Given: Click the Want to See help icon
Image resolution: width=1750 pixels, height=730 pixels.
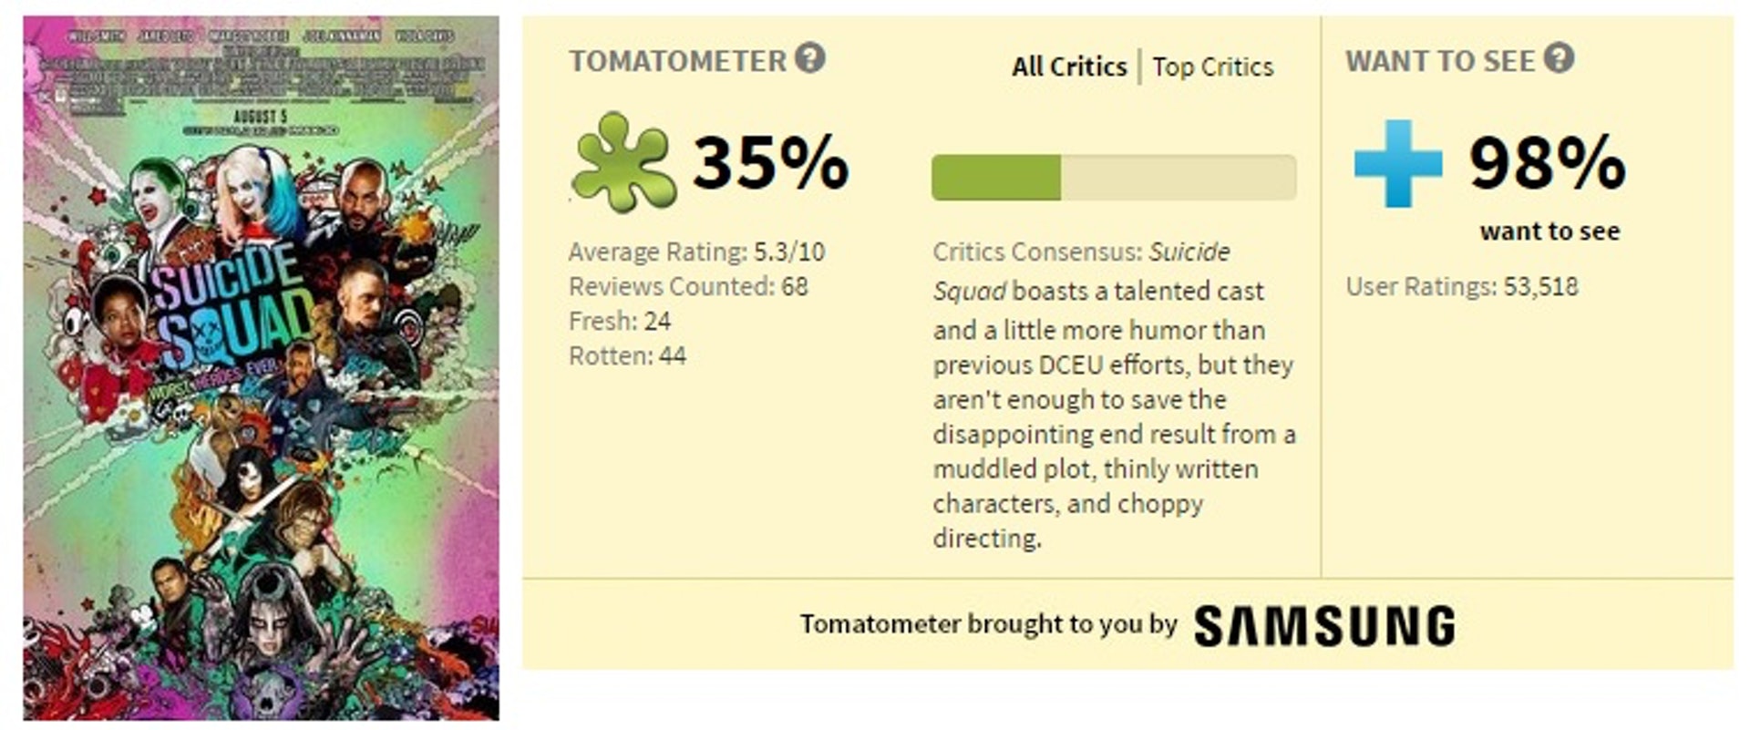Looking at the screenshot, I should (x=1559, y=58).
